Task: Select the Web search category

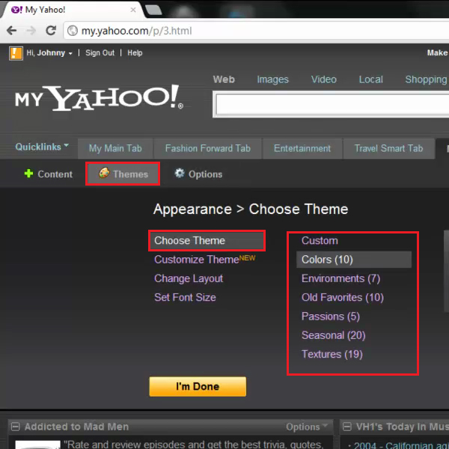Action: pyautogui.click(x=224, y=79)
